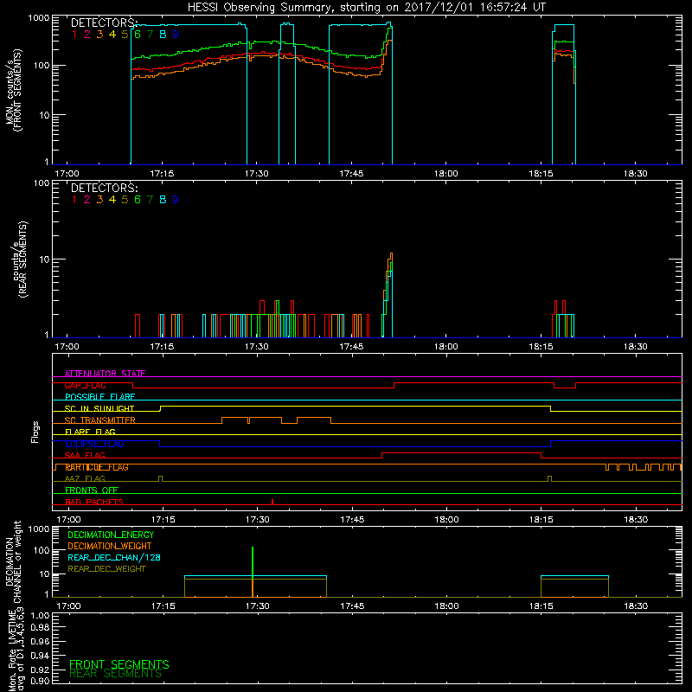The height and width of the screenshot is (692, 692).
Task: Select detector 4 in front segments legend
Action: [112, 35]
